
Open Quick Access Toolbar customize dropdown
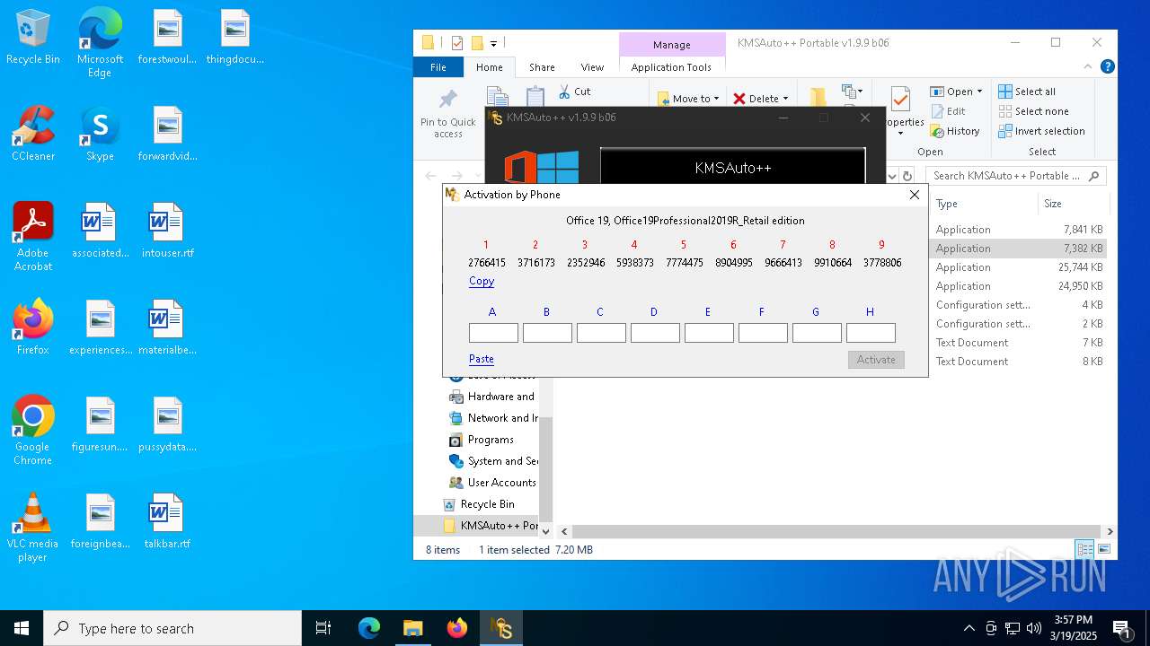click(x=493, y=43)
